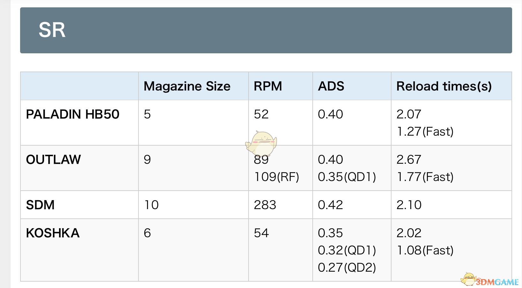The width and height of the screenshot is (522, 288).
Task: Click the 3DMGAME logo watermark
Action: click(x=490, y=280)
